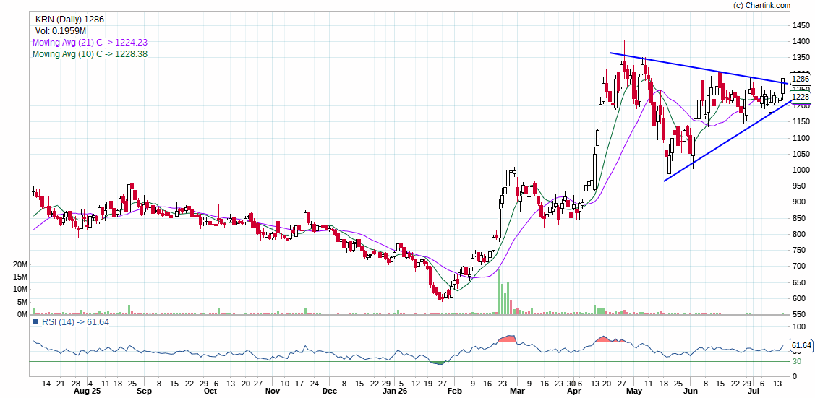Image resolution: width=815 pixels, height=398 pixels.
Task: Click the RSI axis 100 level label
Action: [799, 326]
